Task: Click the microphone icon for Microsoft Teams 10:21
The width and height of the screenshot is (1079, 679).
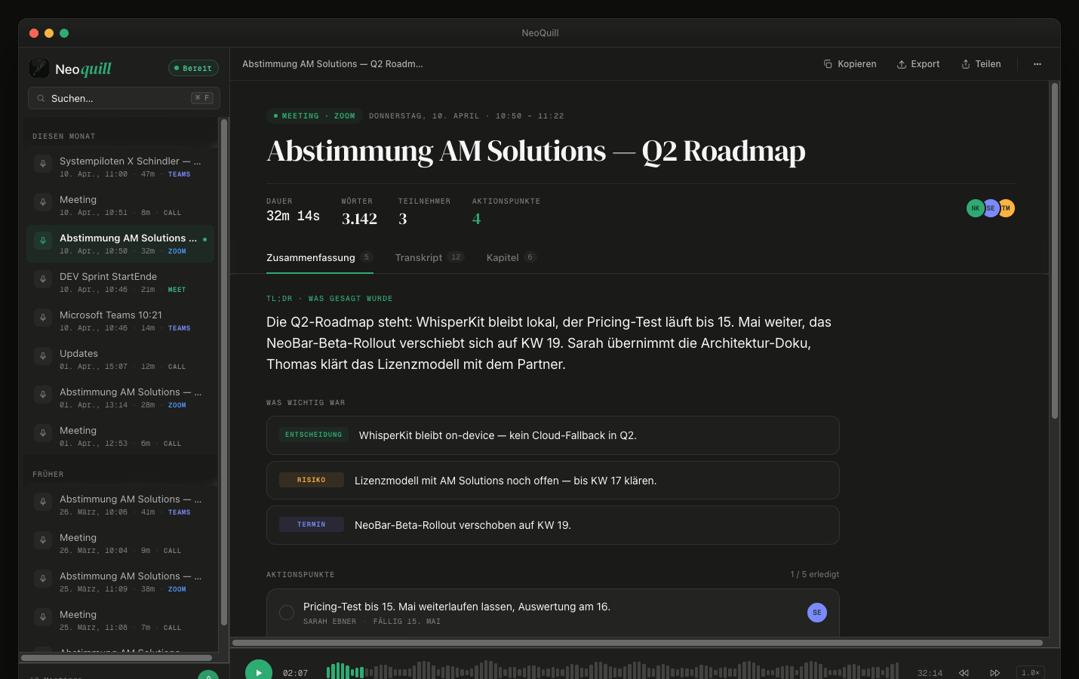Action: (43, 317)
